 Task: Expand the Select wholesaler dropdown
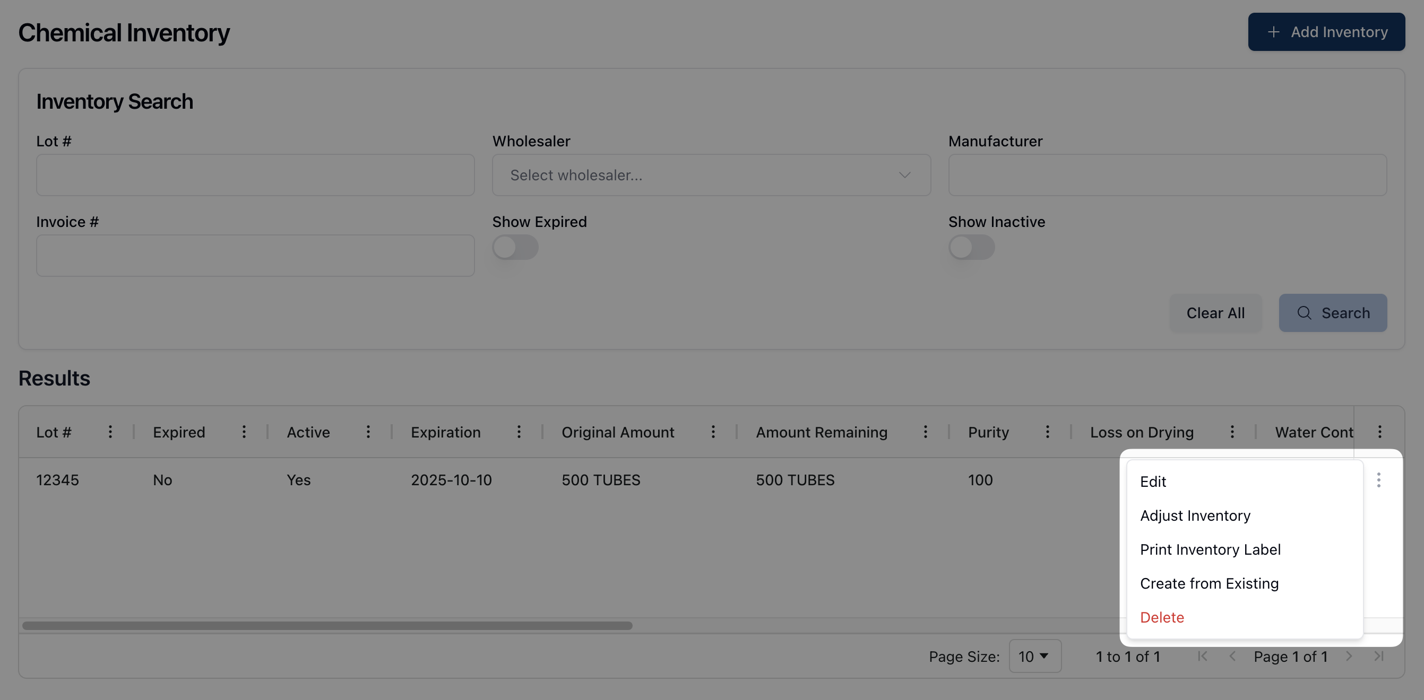711,175
